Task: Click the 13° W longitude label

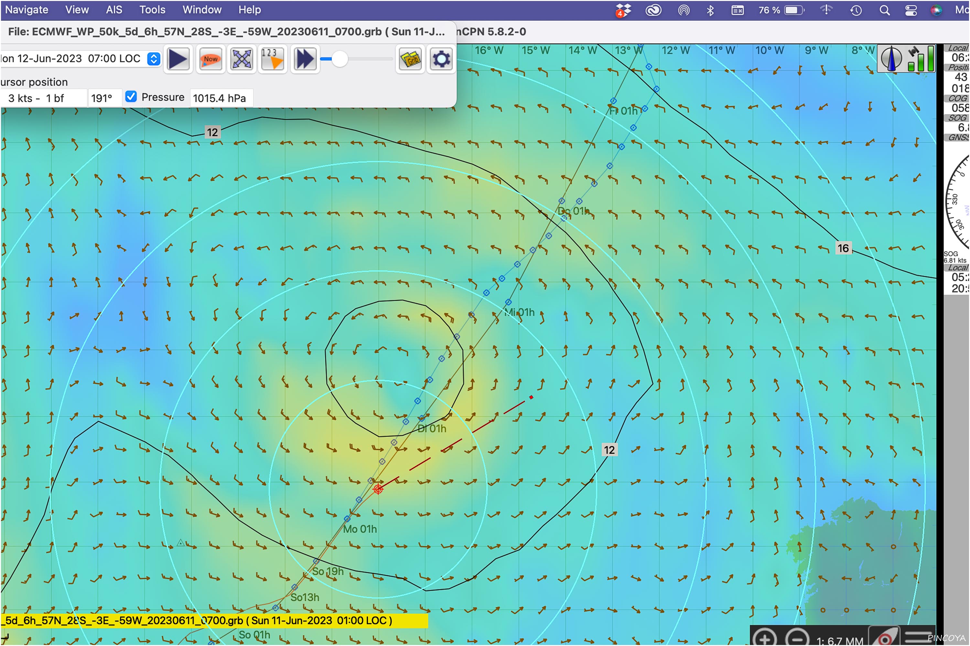Action: pos(629,50)
